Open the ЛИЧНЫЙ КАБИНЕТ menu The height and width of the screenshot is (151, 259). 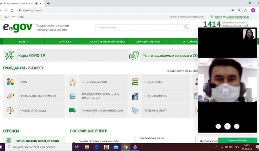pos(148,41)
